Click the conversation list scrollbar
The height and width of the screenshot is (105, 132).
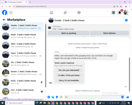coord(46,56)
